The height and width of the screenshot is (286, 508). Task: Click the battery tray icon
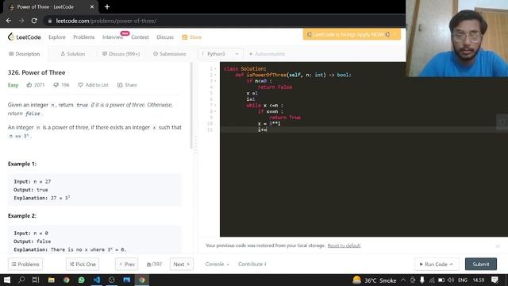pyautogui.click(x=441, y=280)
